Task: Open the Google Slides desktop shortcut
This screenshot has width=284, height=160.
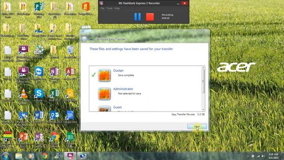Action: coord(70,95)
